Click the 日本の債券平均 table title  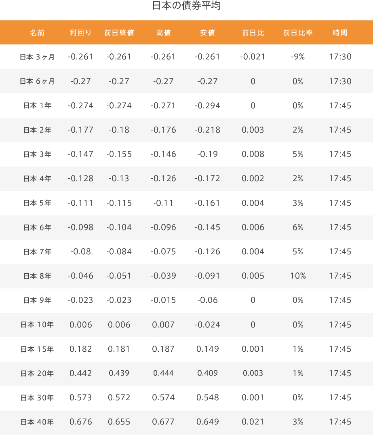click(x=186, y=5)
